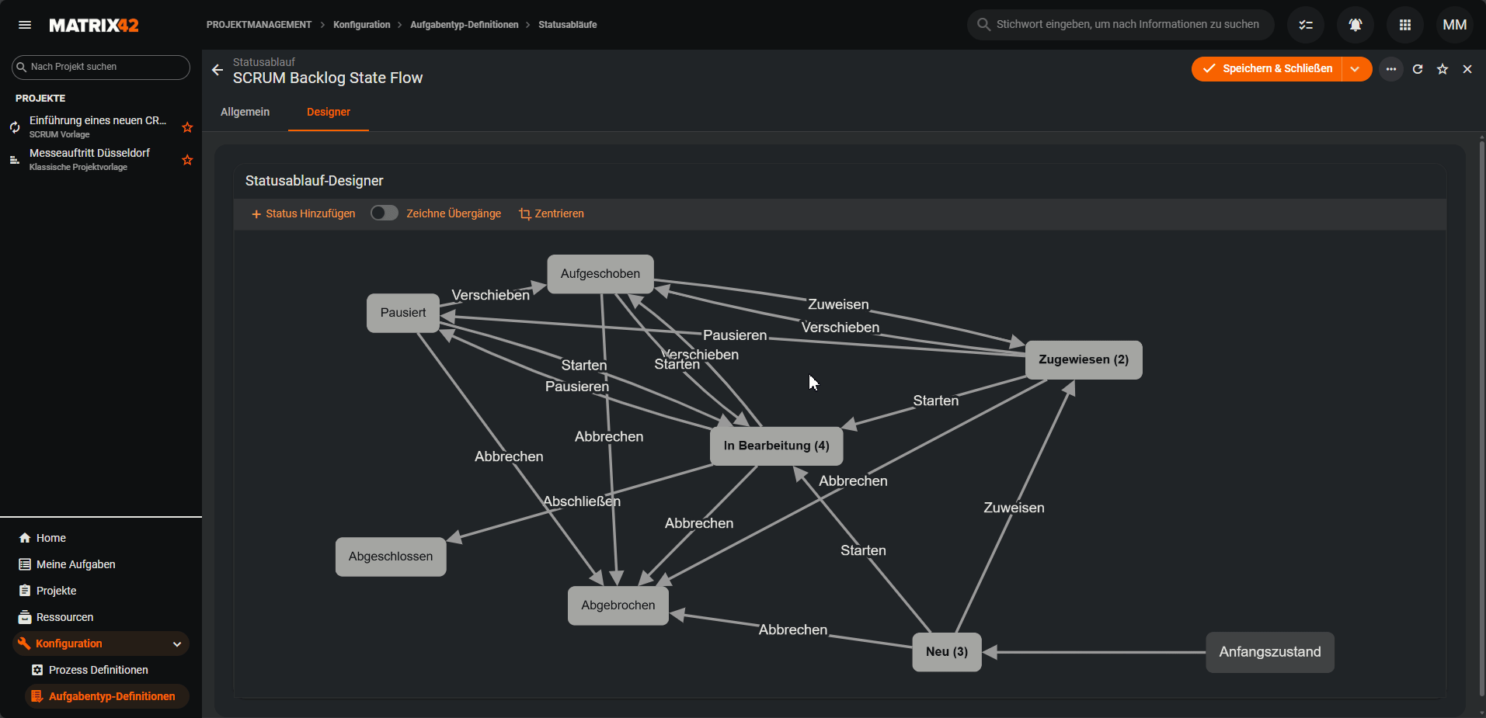Expand the Speichern & Schließen dropdown arrow
This screenshot has width=1486, height=718.
1355,69
